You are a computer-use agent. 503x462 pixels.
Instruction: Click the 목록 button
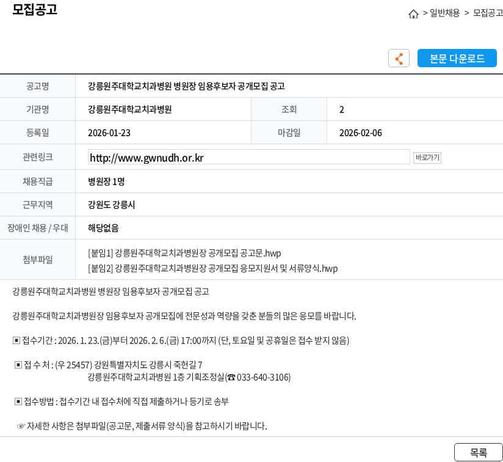coord(479,452)
